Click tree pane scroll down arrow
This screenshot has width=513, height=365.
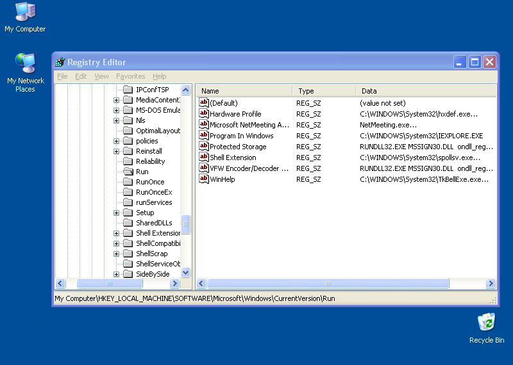tap(185, 272)
